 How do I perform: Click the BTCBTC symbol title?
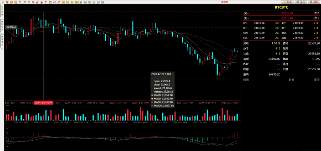(x=281, y=7)
